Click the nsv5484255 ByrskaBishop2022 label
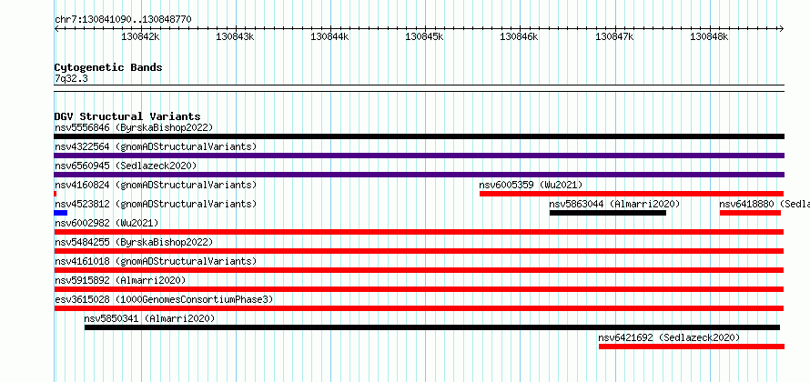 [x=133, y=242]
